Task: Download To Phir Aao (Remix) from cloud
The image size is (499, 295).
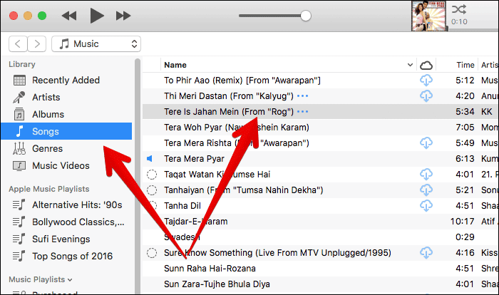Action: tap(426, 81)
